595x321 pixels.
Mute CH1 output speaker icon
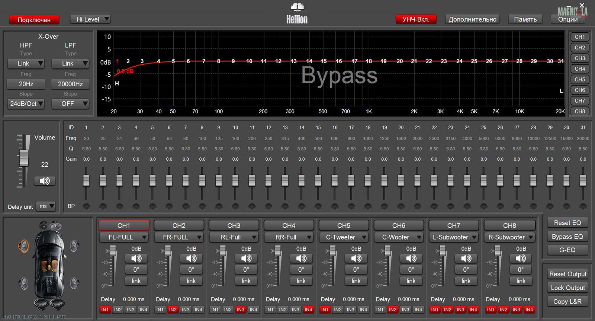(x=136, y=258)
